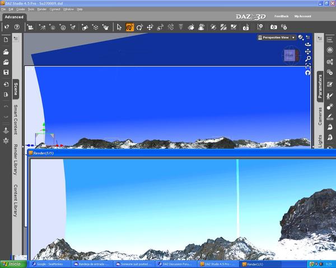Viewport: 336px width, 268px height.
Task: Switch to Google SeaMonkey taskbar item
Action: point(49,264)
